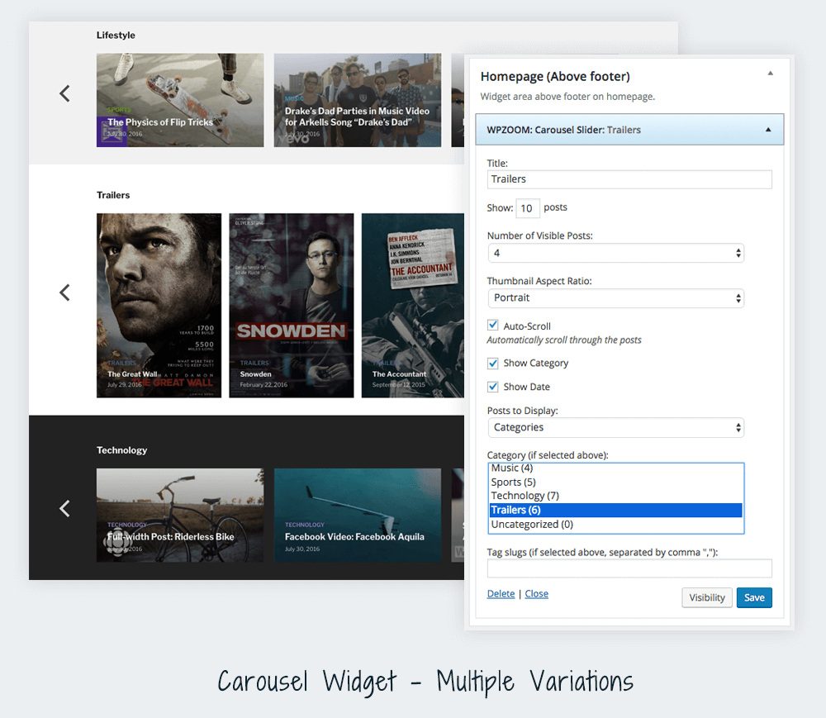Click previous arrow in Trailers carousel
The width and height of the screenshot is (826, 718).
coord(64,292)
